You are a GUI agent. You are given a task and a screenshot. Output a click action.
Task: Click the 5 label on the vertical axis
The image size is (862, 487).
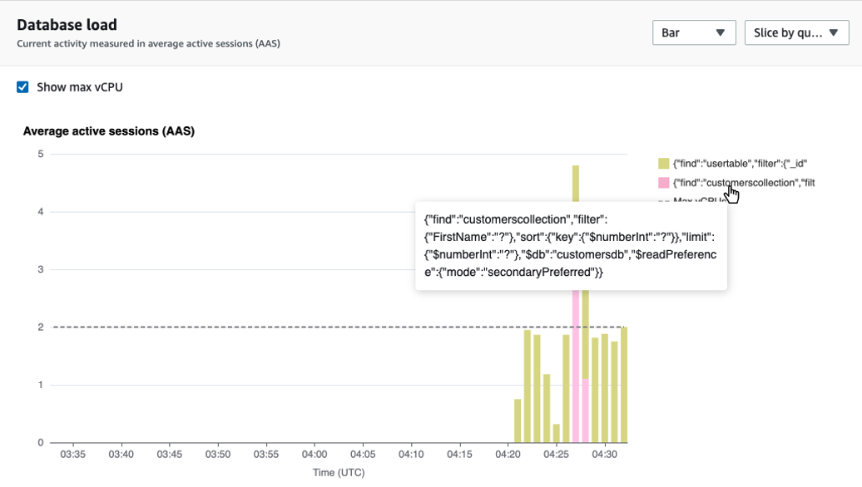(x=38, y=153)
